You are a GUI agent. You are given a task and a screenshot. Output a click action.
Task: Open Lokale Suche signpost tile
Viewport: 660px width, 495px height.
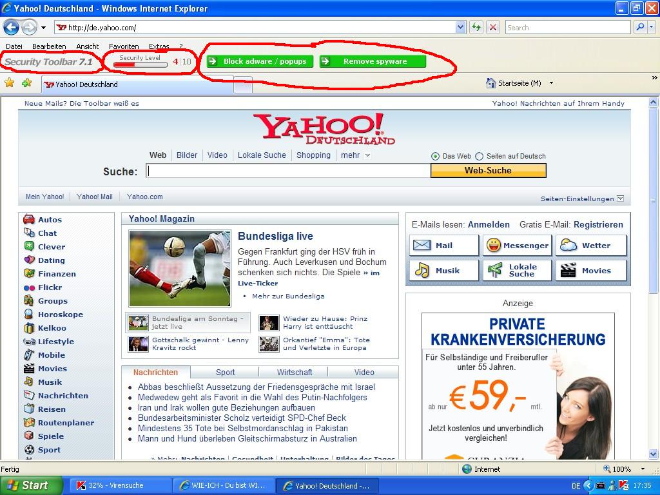[x=517, y=270]
